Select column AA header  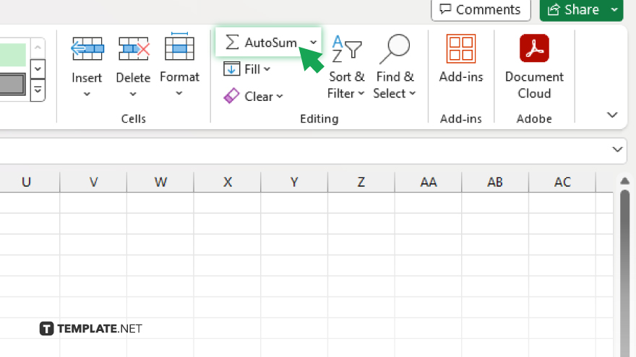429,182
